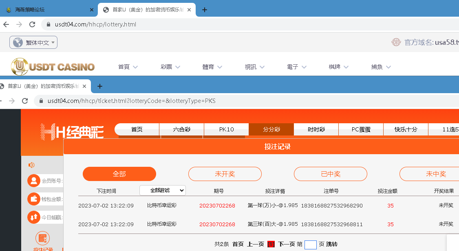The image size is (459, 251).
Task: Open a new tab in the upper browser window
Action: click(205, 10)
